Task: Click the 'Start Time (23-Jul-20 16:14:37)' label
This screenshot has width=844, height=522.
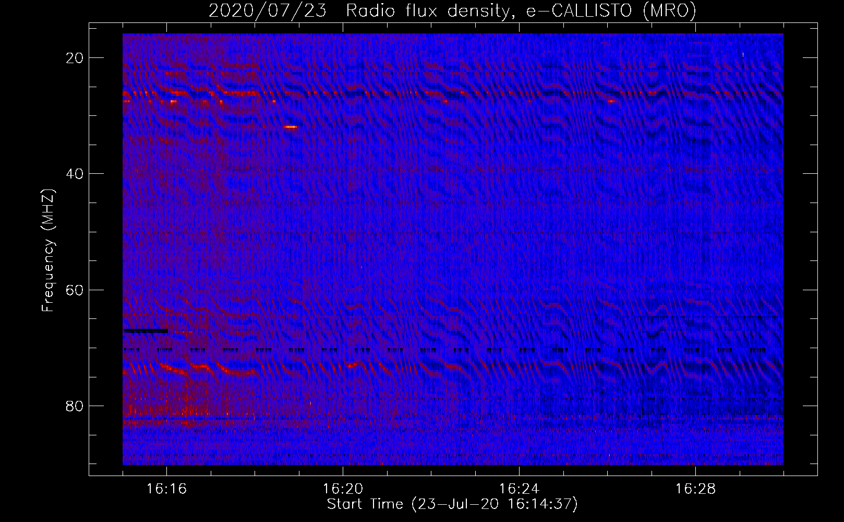Action: tap(452, 504)
